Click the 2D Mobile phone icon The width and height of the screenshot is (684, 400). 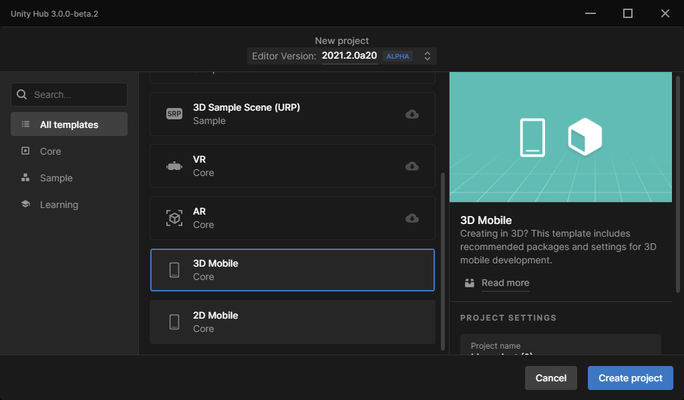tap(174, 321)
